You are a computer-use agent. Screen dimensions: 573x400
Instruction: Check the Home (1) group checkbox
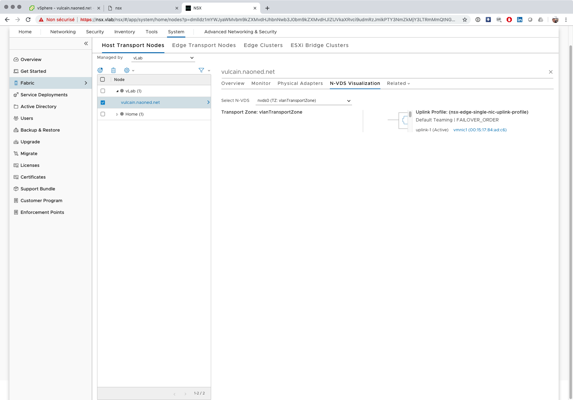tap(103, 114)
